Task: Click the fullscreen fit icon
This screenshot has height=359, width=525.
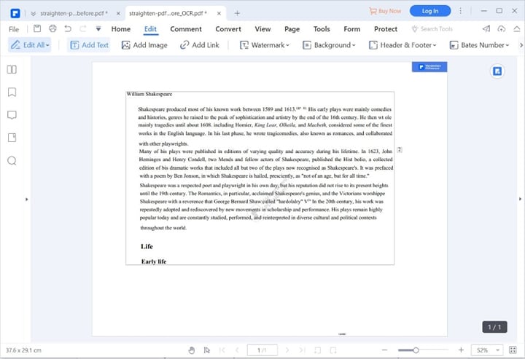Action: point(513,350)
